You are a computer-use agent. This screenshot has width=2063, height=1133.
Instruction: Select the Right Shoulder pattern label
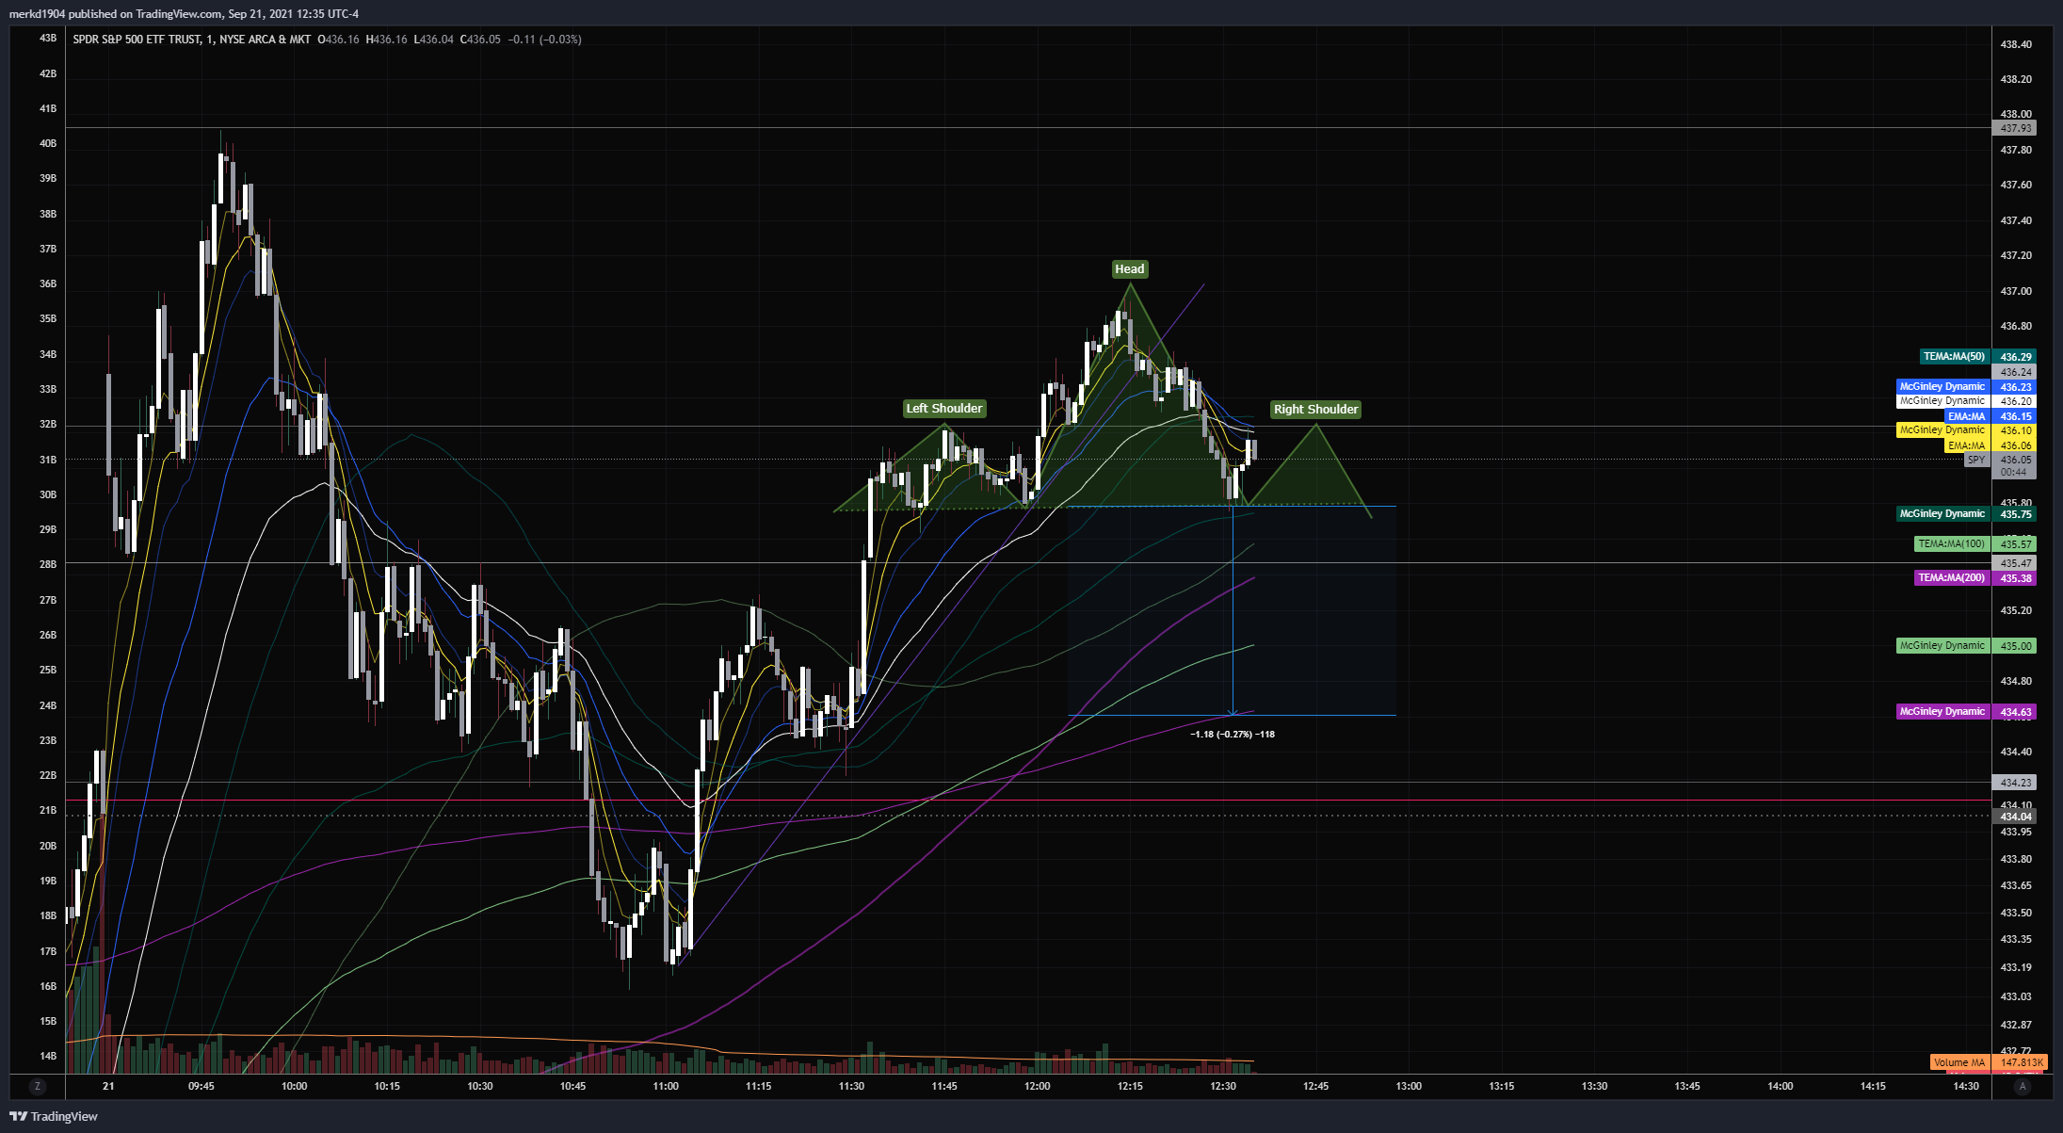[1315, 410]
